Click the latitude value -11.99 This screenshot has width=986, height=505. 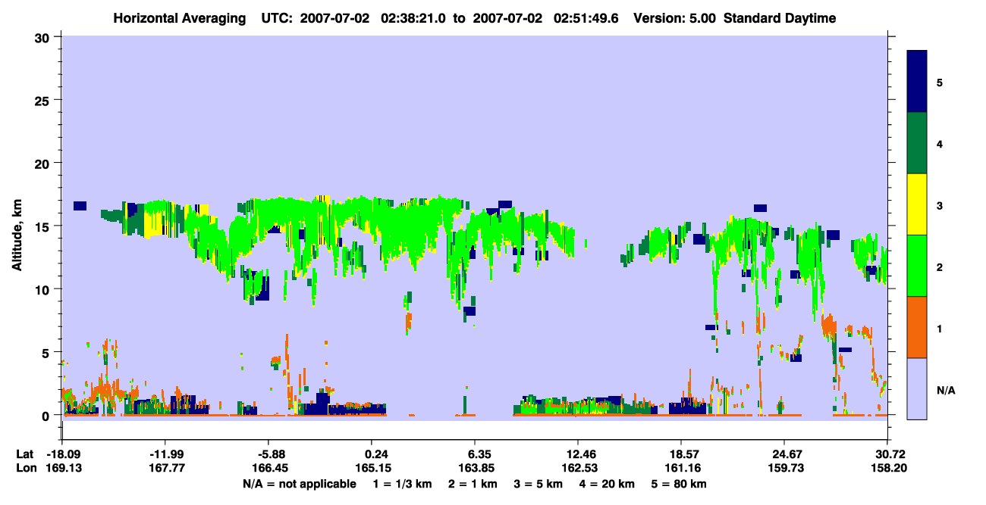(x=166, y=454)
